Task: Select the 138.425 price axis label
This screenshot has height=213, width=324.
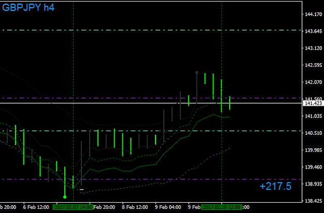Action: coord(314,201)
